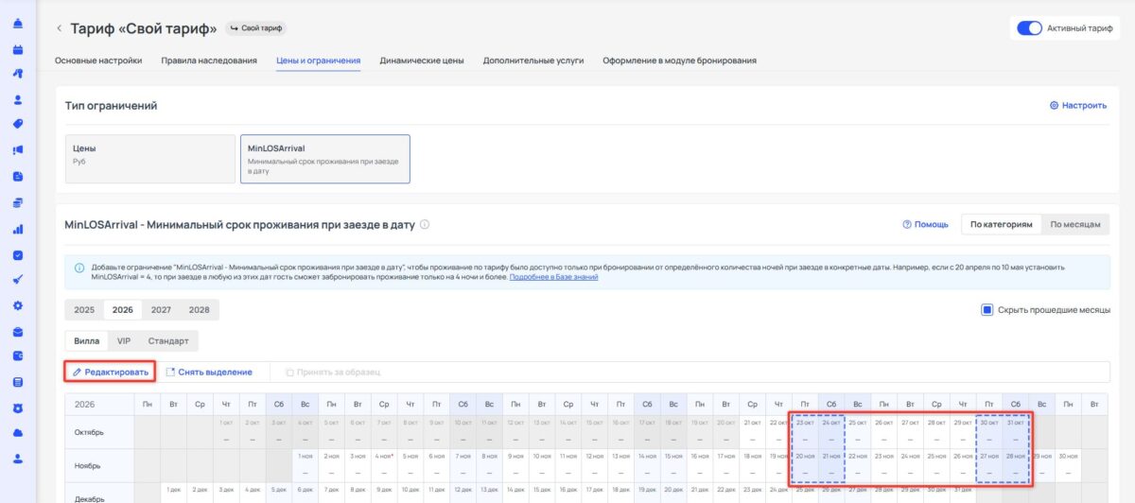Screen dimensions: 1135x503
Task: Click the Настроить settings link
Action: tap(1078, 106)
